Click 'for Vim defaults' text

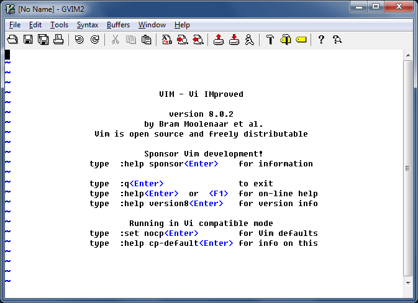pos(278,233)
